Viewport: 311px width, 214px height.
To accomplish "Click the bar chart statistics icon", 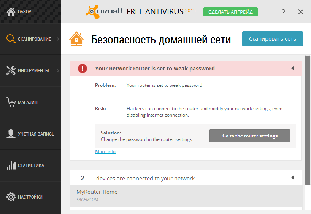I will pyautogui.click(x=11, y=165).
